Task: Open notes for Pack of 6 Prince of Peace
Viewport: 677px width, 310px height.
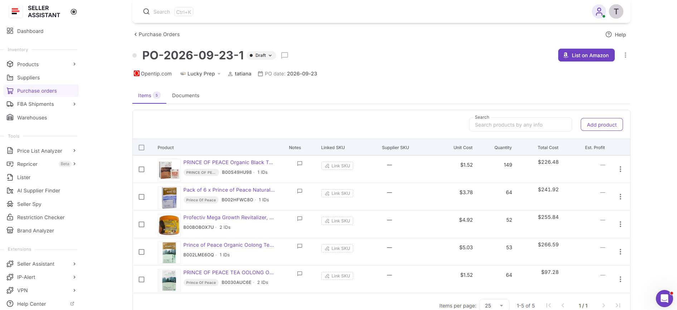Action: tap(300, 191)
